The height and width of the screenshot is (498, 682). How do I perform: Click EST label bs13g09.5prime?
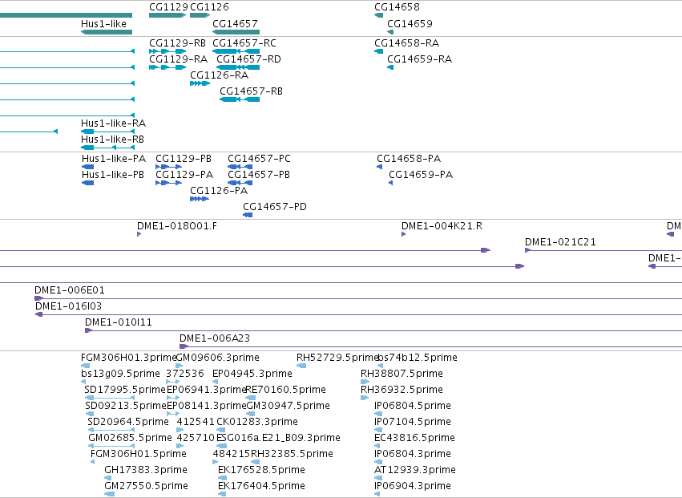tap(120, 375)
